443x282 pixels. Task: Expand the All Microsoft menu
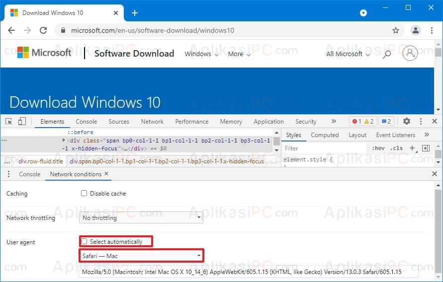[x=348, y=54]
